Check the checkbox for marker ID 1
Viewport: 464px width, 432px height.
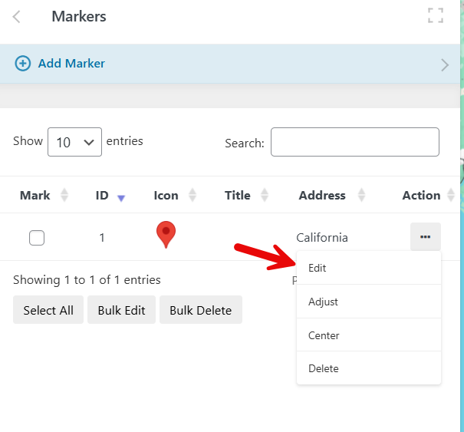point(37,238)
